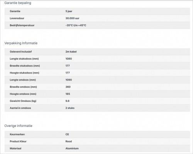Click the Lengte omdoos value 1090
Image resolution: width=193 pixels, height=154 pixels.
coord(69,80)
